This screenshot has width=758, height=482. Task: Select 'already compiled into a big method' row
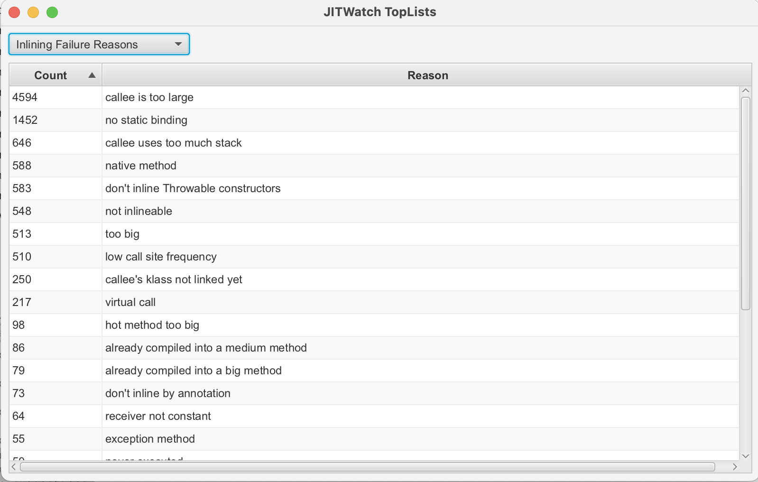(374, 371)
